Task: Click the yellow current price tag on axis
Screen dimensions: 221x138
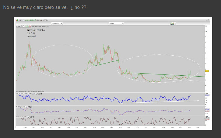Action: tap(207, 71)
